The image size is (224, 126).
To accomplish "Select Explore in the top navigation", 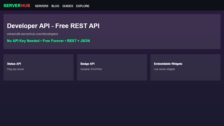I will [x=83, y=6].
